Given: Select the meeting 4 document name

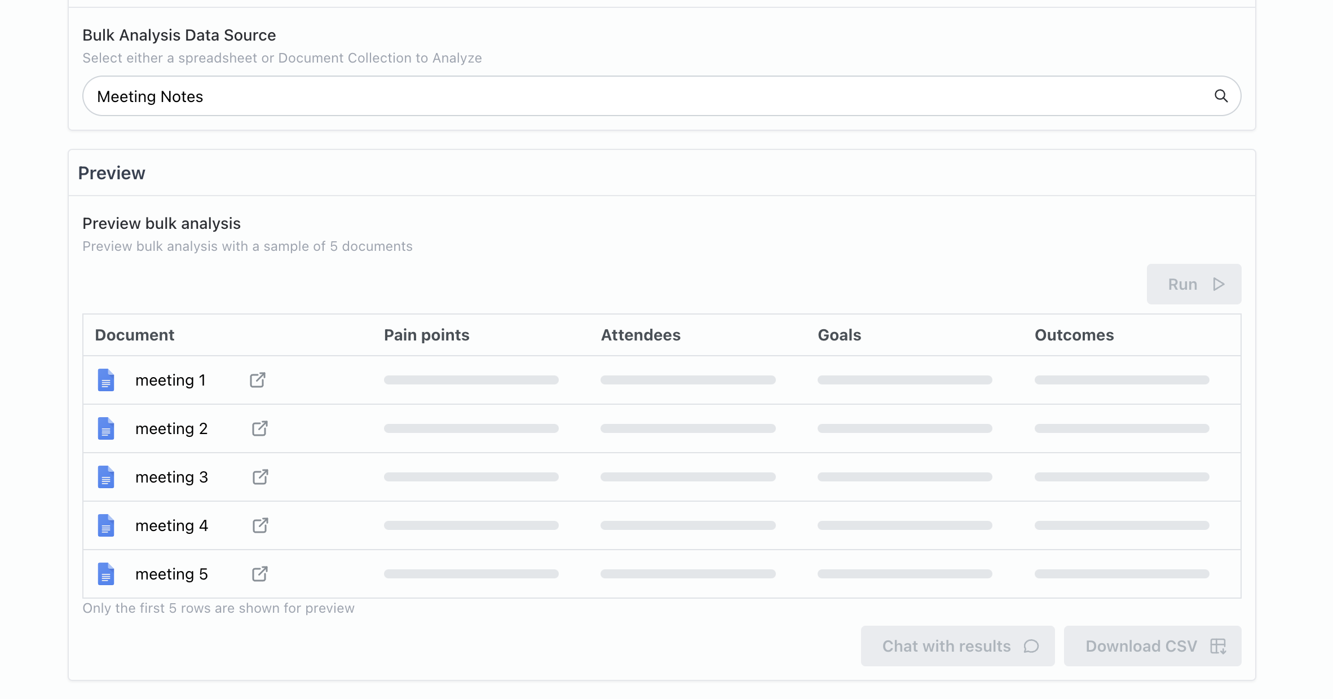Looking at the screenshot, I should click(x=171, y=525).
